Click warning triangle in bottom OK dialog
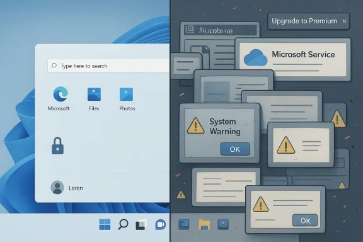Viewport: 363px width, 242px height. (x=261, y=204)
